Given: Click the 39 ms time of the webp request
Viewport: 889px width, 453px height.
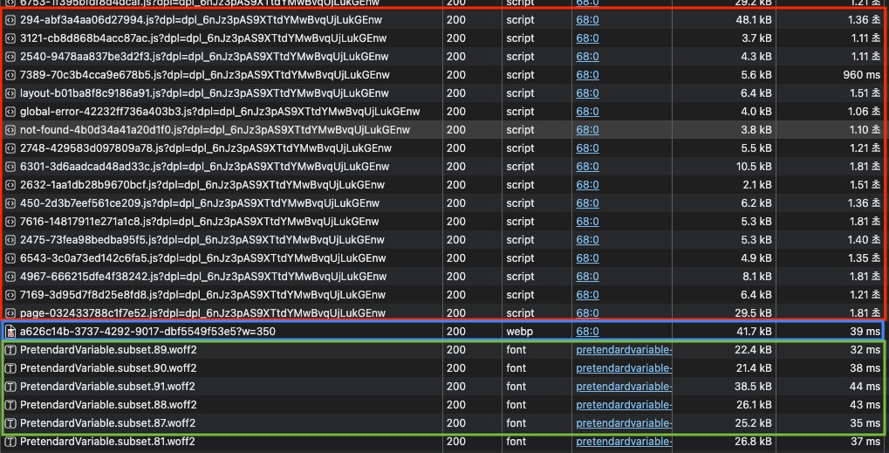Looking at the screenshot, I should (865, 331).
